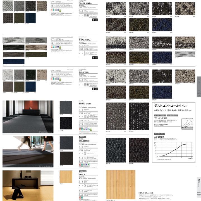Select the navy blue TUBU TUBU small swatch
The image size is (201, 201).
pos(30,87)
